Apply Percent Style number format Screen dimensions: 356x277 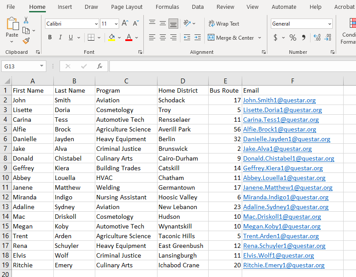pyautogui.click(x=292, y=37)
